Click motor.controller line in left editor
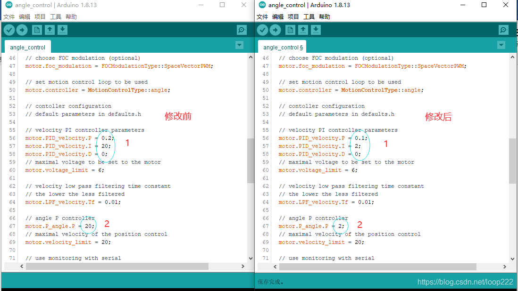This screenshot has width=518, height=291. [x=98, y=90]
